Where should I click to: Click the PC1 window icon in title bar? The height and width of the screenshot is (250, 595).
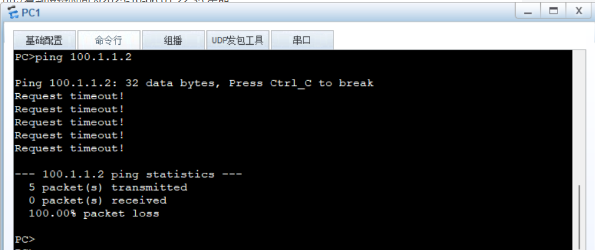(x=13, y=12)
